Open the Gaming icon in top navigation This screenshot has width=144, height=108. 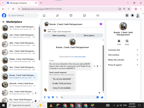(98, 16)
